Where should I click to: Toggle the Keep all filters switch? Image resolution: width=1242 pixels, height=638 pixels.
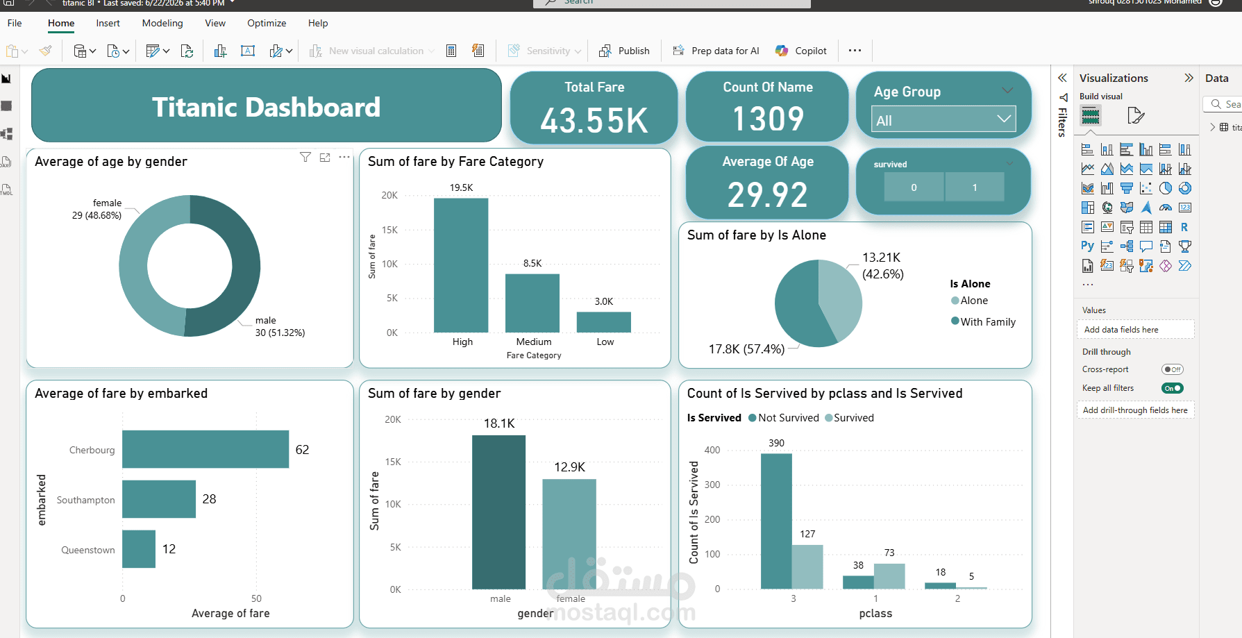point(1173,388)
